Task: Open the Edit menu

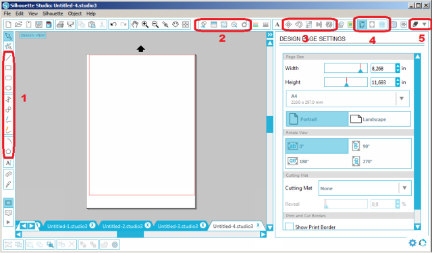Action: 20,13
